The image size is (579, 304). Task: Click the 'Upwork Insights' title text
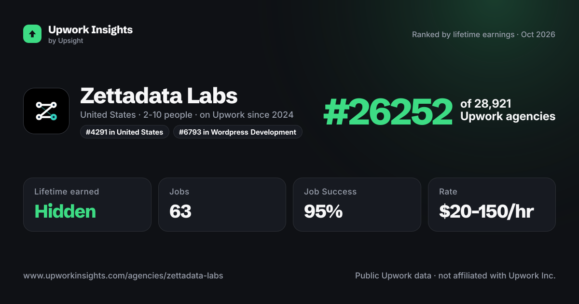[90, 29]
